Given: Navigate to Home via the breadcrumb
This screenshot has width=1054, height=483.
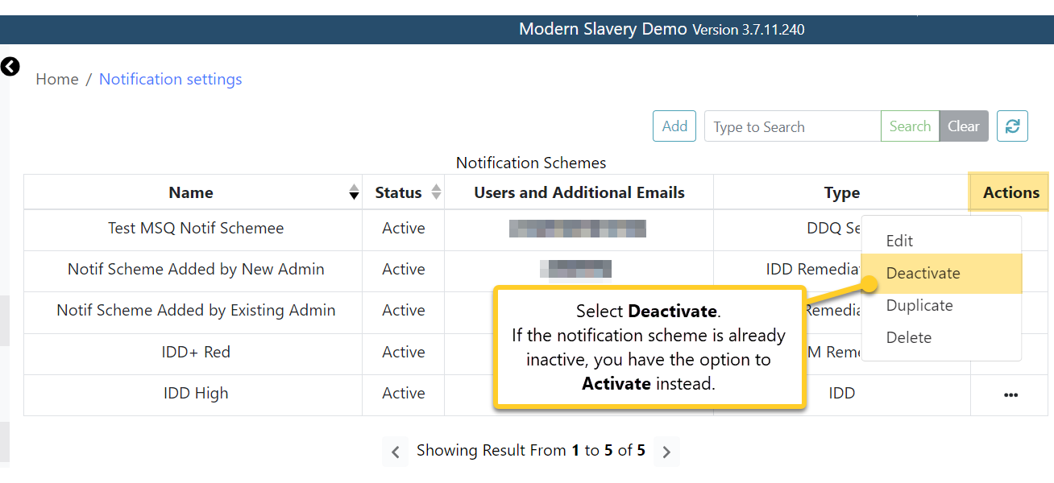Looking at the screenshot, I should click(x=56, y=79).
